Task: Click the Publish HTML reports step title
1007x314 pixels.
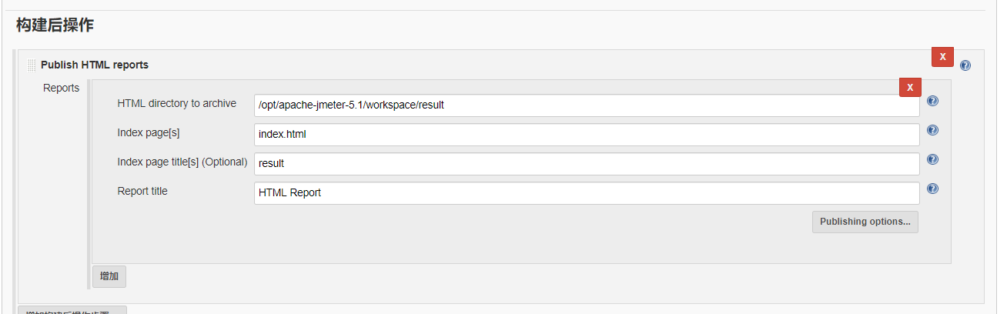Action: (x=95, y=65)
